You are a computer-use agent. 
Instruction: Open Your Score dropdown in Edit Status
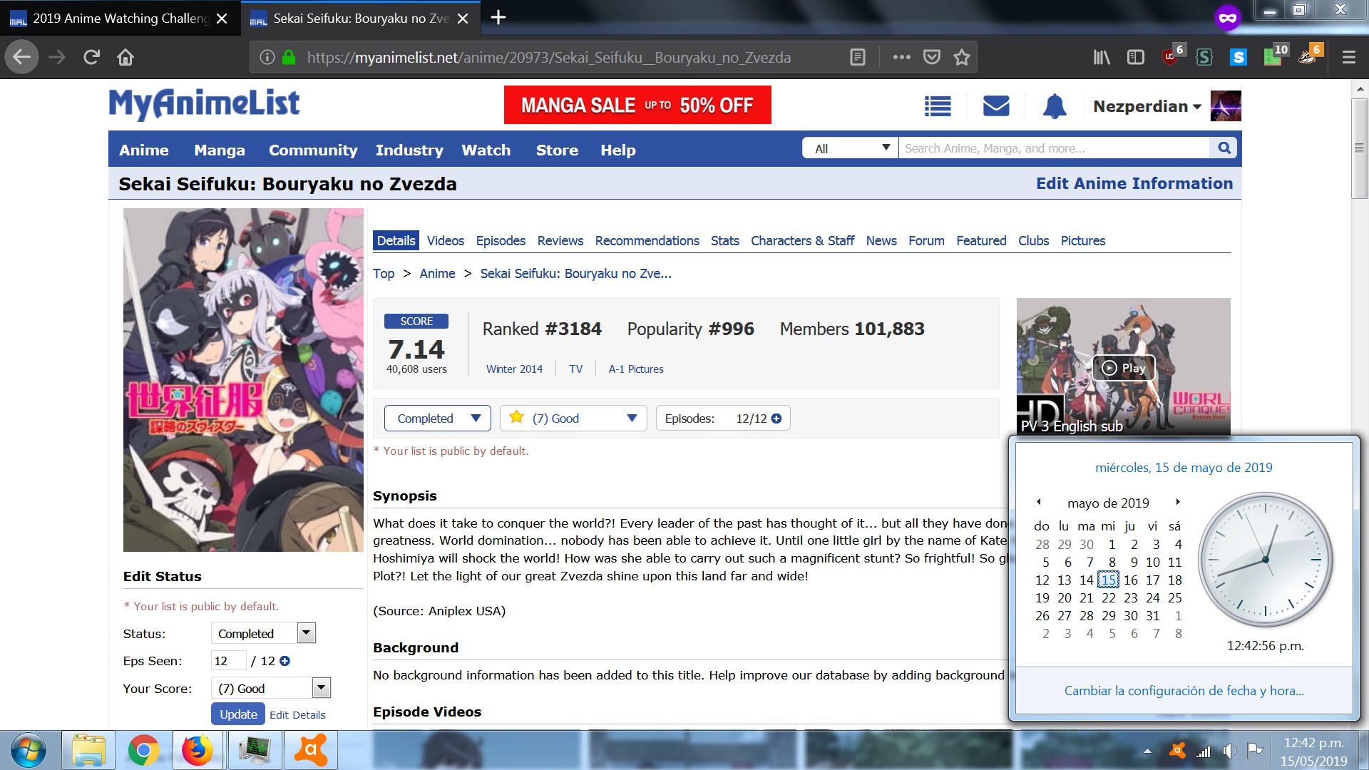point(271,688)
